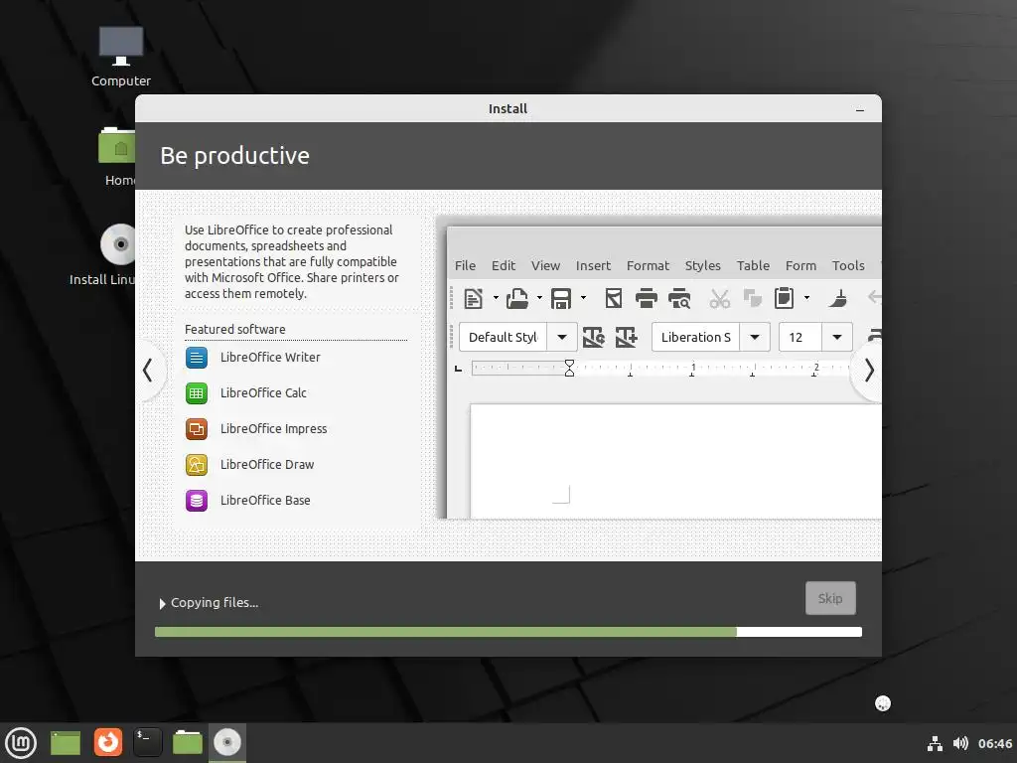Click the Featured software heading
Screen dimensions: 1017x763
click(234, 330)
